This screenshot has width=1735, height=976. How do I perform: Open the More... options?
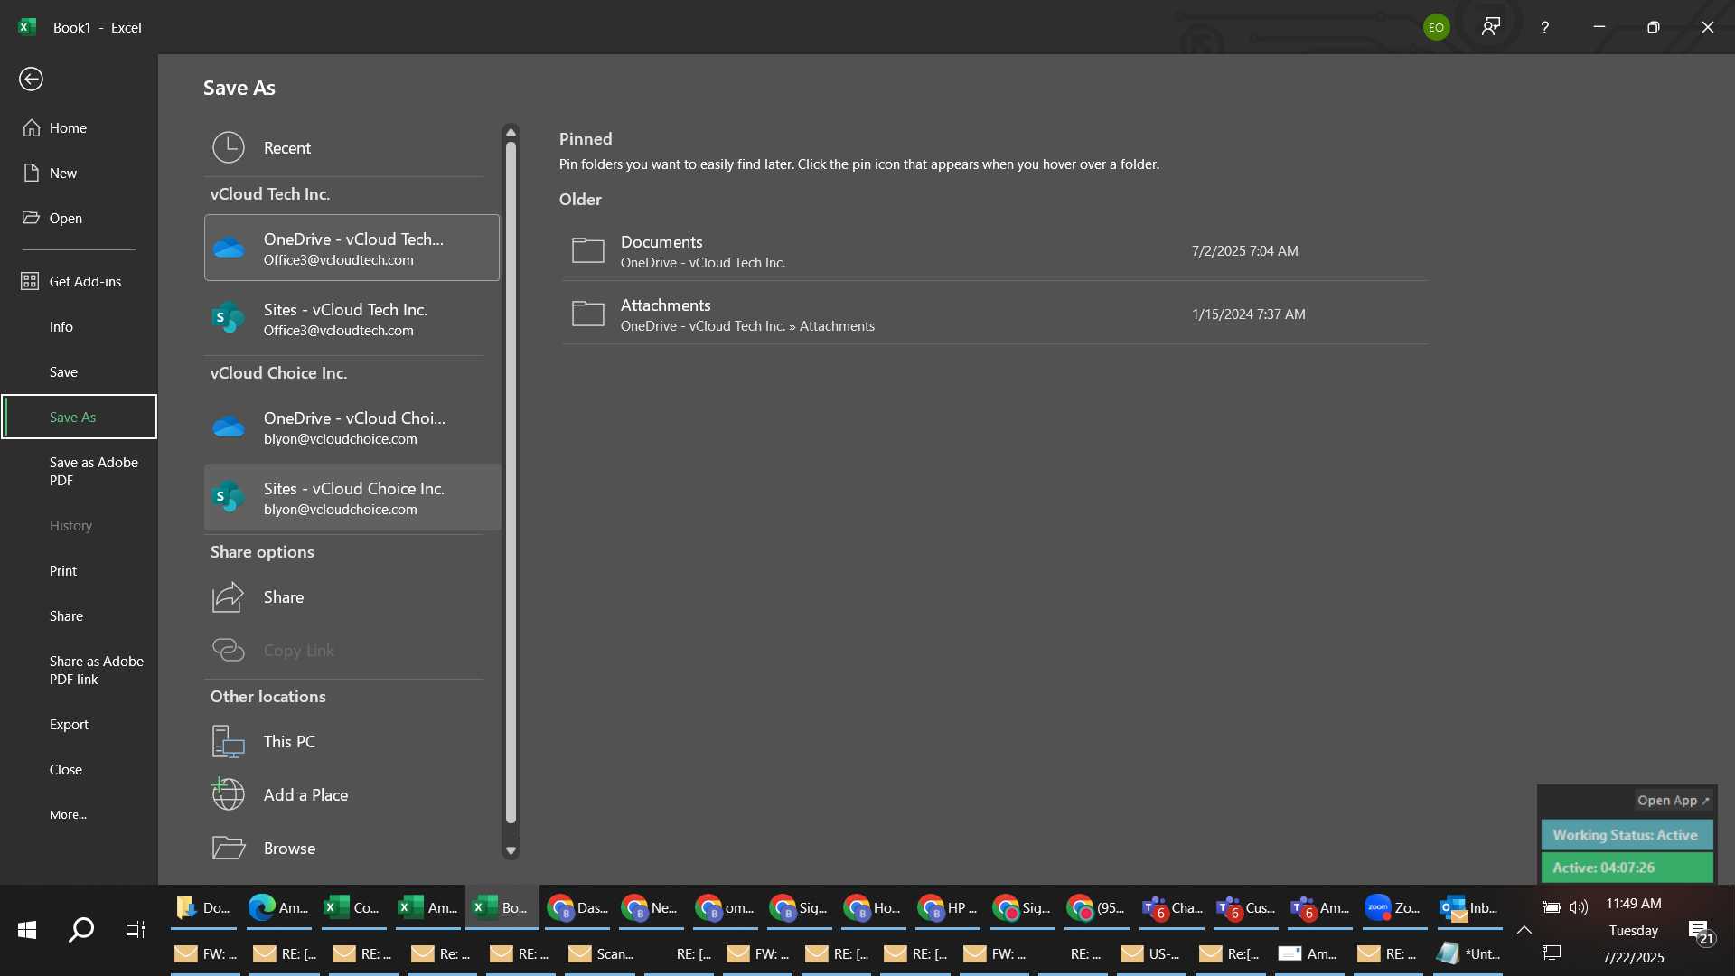tap(79, 815)
